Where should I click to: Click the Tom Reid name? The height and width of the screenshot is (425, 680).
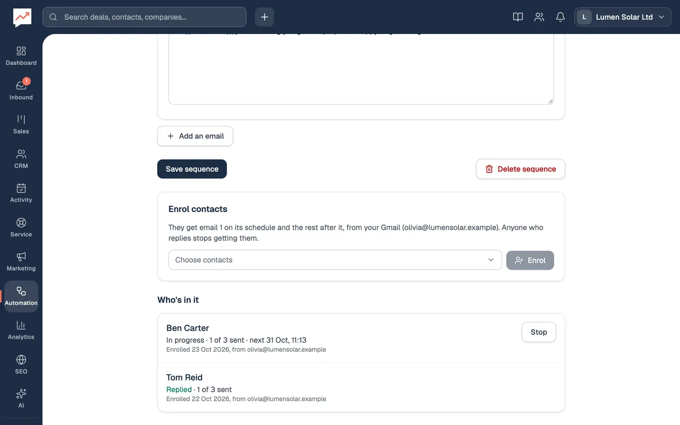pyautogui.click(x=184, y=377)
